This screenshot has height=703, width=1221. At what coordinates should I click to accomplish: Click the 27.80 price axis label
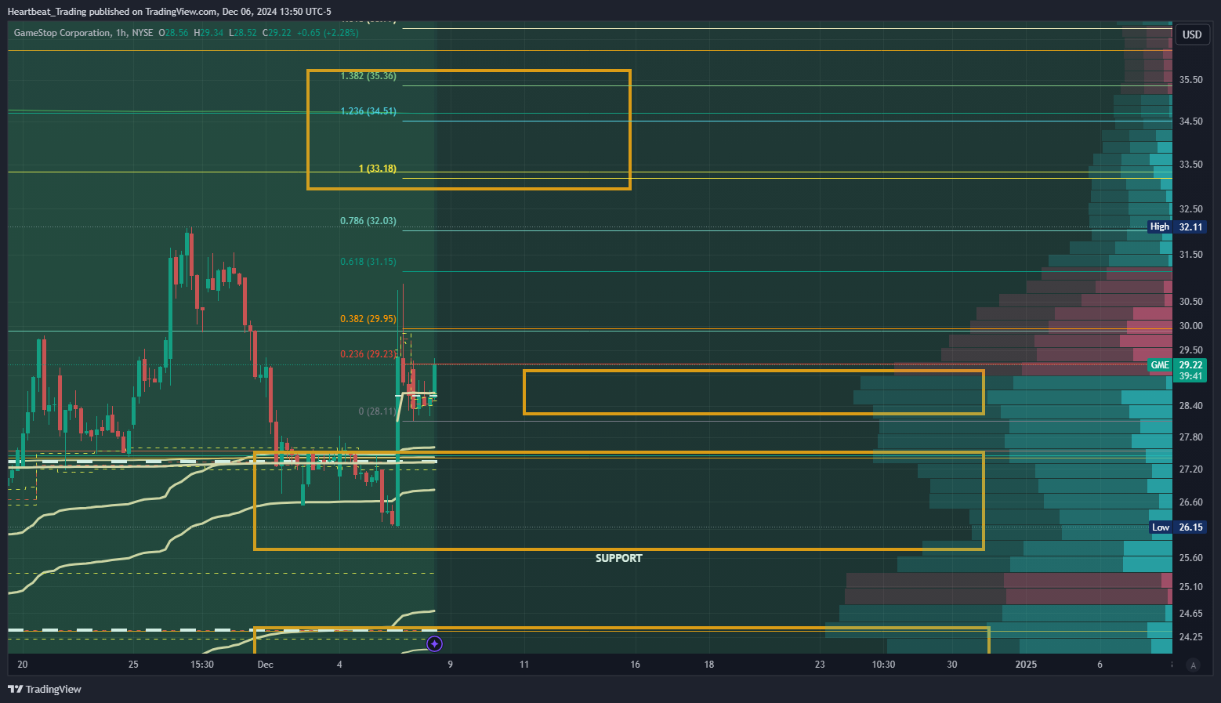(1191, 437)
